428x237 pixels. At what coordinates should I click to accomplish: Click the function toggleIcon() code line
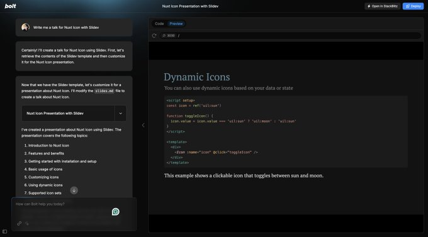[x=189, y=116]
